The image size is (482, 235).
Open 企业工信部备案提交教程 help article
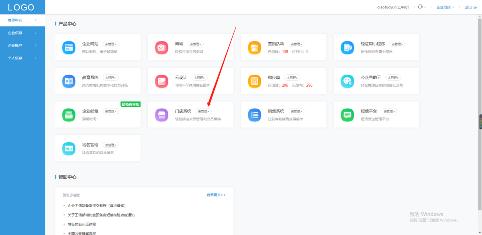[x=96, y=206]
